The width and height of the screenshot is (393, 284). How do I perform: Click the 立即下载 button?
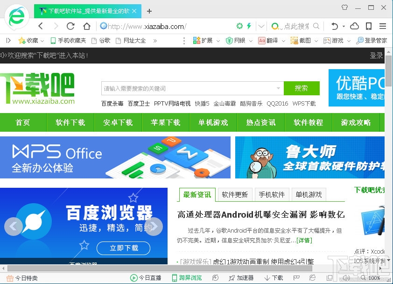tap(124, 248)
